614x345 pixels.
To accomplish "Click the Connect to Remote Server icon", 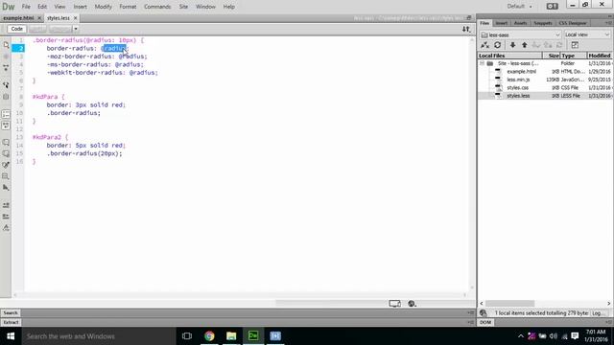I will (x=484, y=45).
